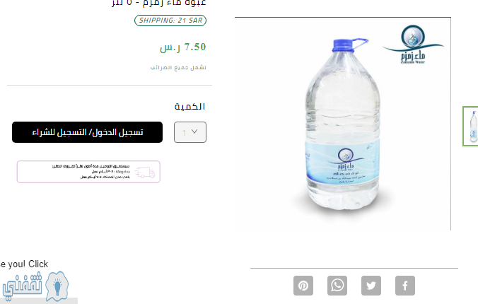Screen dimensions: 478x304
Task: Share product on Pinterest
Action: [303, 286]
